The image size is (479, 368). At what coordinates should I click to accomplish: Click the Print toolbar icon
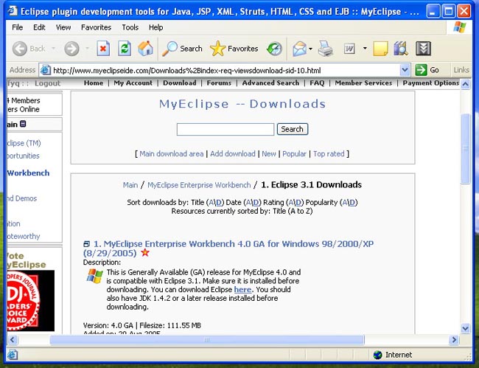[326, 49]
